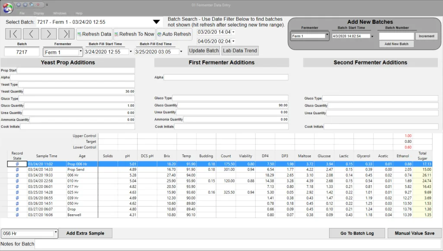Image resolution: width=443 pixels, height=251 pixels.
Task: Click record state icon for 050 Hr row
Action: (17, 203)
